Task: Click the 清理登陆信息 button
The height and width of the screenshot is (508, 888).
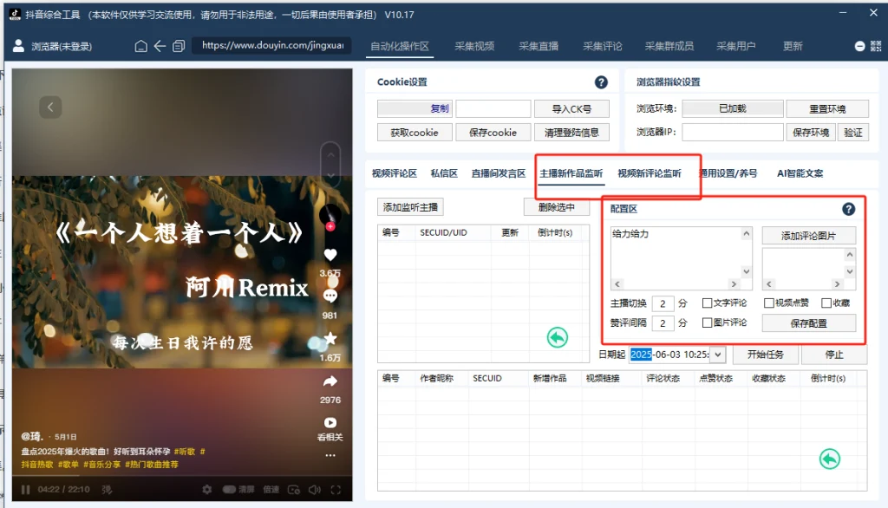Action: coord(571,133)
